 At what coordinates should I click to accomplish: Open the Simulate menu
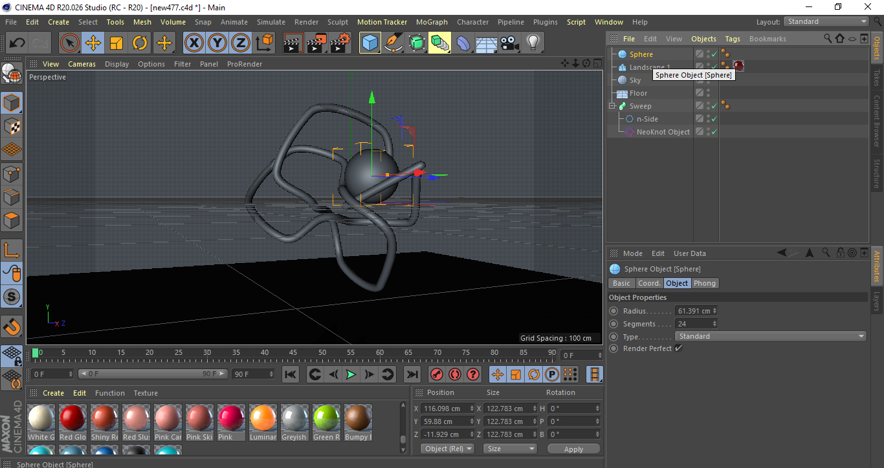(x=271, y=22)
